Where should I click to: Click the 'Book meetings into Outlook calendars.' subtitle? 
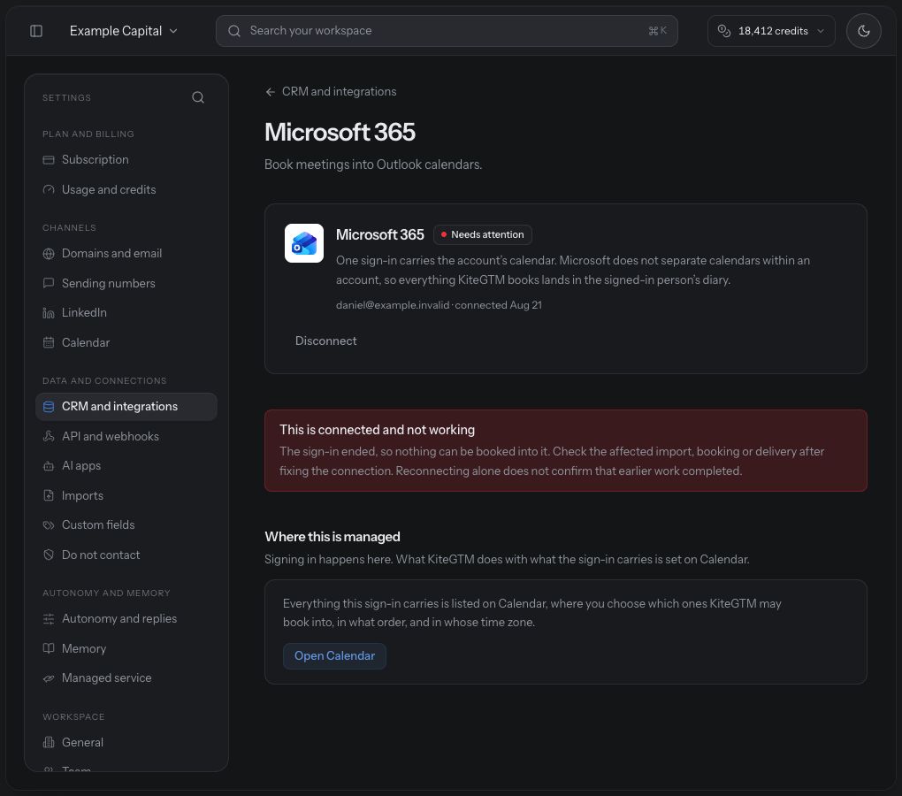coord(373,165)
